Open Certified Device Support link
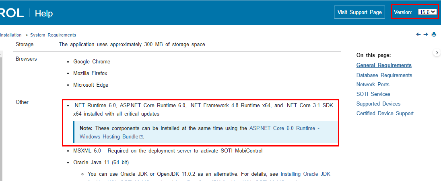441x181 pixels. tap(385, 113)
